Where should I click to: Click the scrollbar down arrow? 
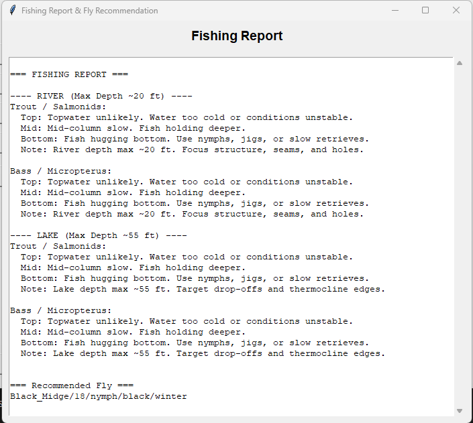coord(460,410)
